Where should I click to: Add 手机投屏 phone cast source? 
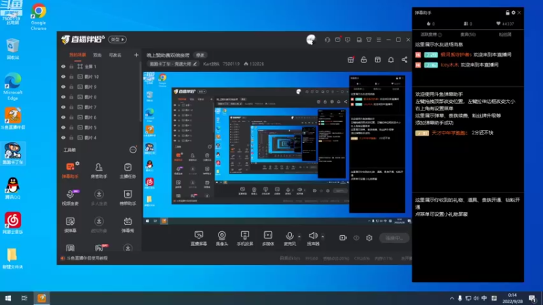pyautogui.click(x=245, y=239)
